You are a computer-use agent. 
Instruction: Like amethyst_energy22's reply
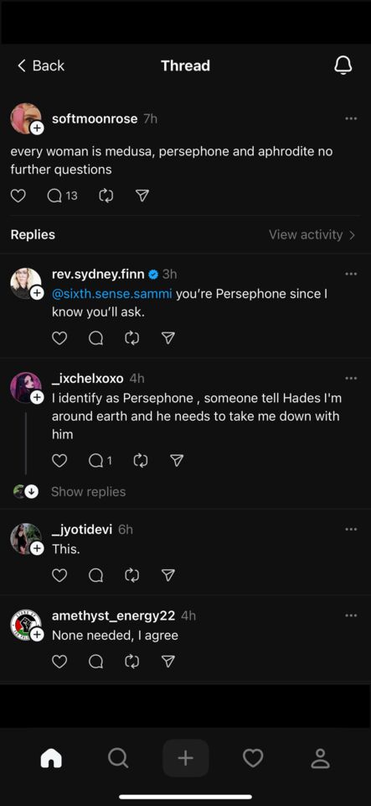coord(59,661)
